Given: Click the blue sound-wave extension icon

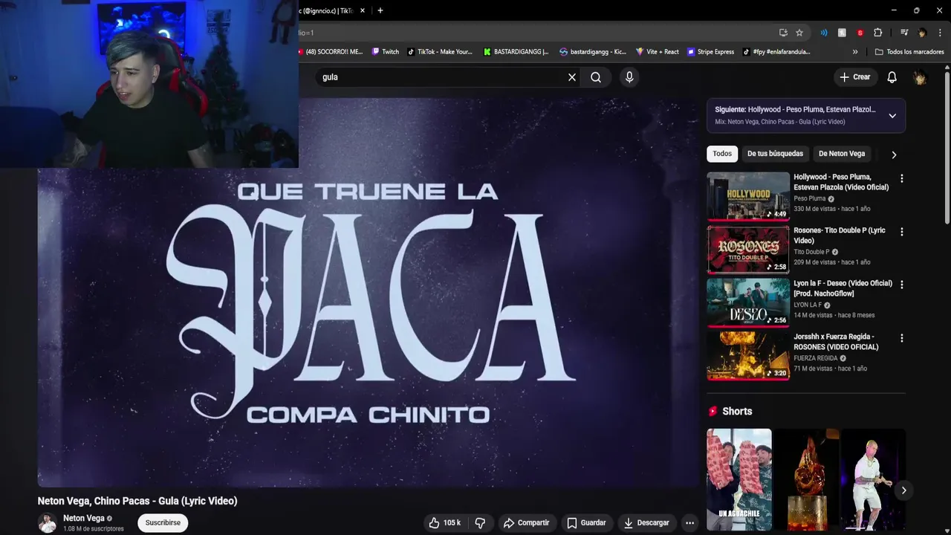Looking at the screenshot, I should pos(824,33).
